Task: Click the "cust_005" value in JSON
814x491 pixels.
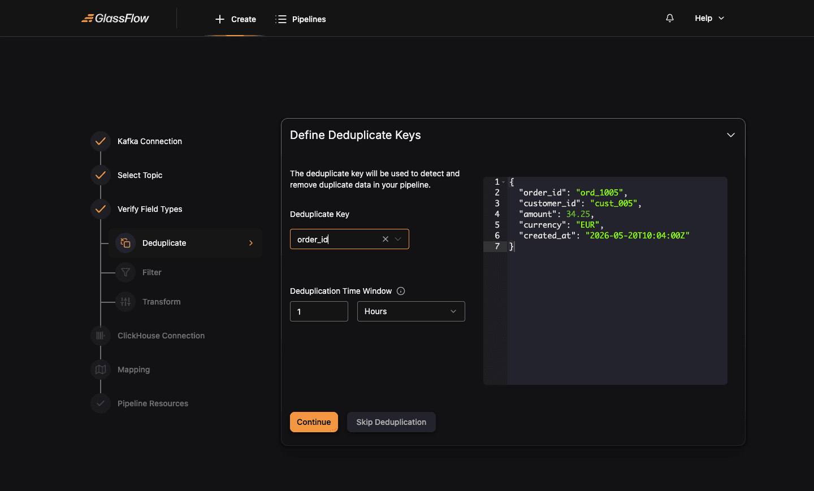Action: click(614, 203)
